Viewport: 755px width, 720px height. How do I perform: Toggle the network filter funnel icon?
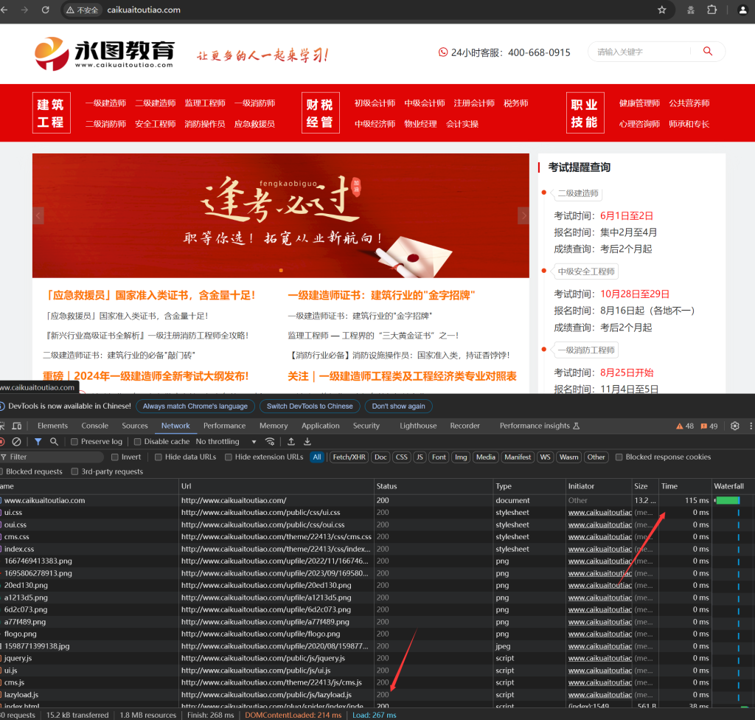click(38, 441)
